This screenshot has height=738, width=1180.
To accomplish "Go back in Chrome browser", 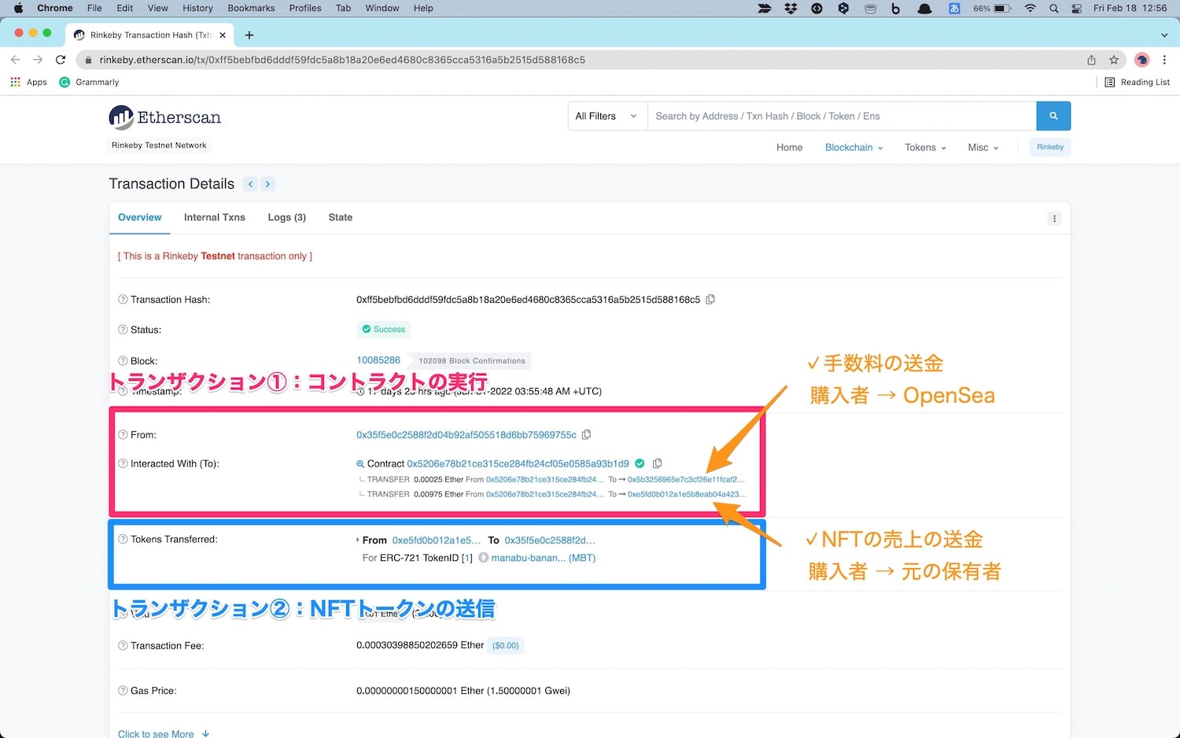I will point(16,60).
